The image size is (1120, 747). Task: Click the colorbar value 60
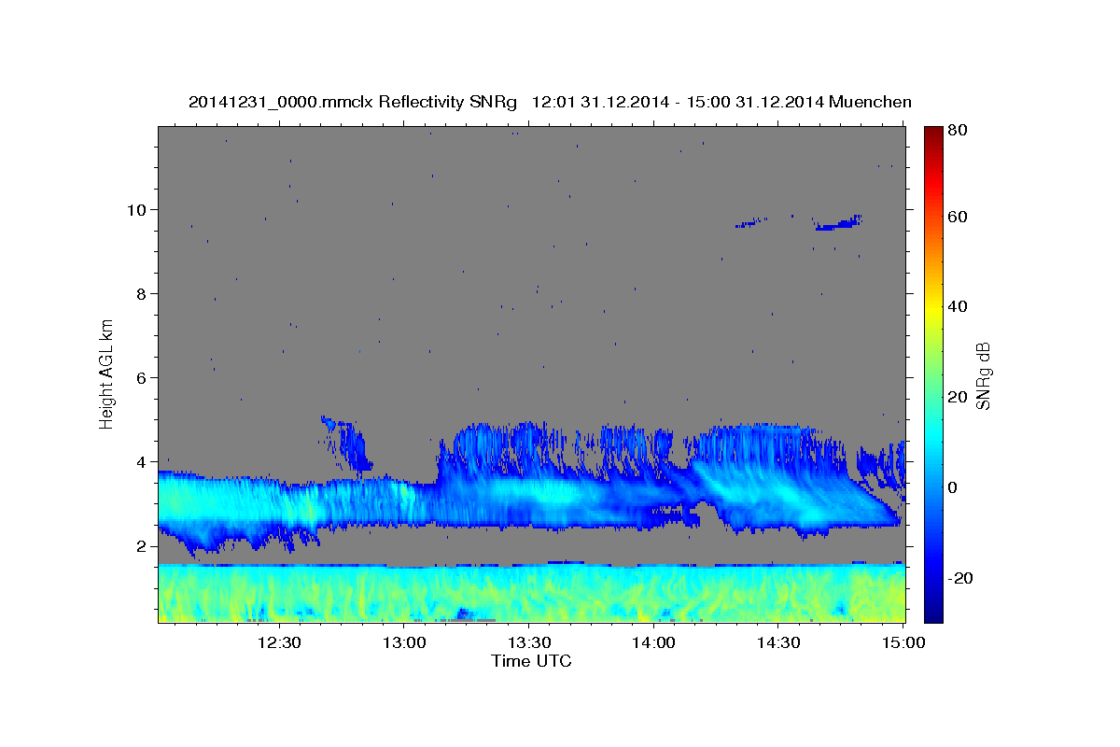(957, 217)
